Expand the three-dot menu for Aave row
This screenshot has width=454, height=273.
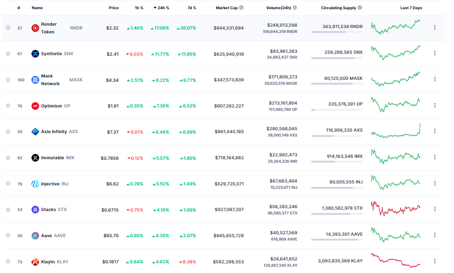click(x=435, y=236)
